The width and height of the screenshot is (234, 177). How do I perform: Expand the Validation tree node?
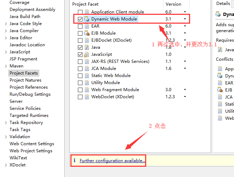6,137
